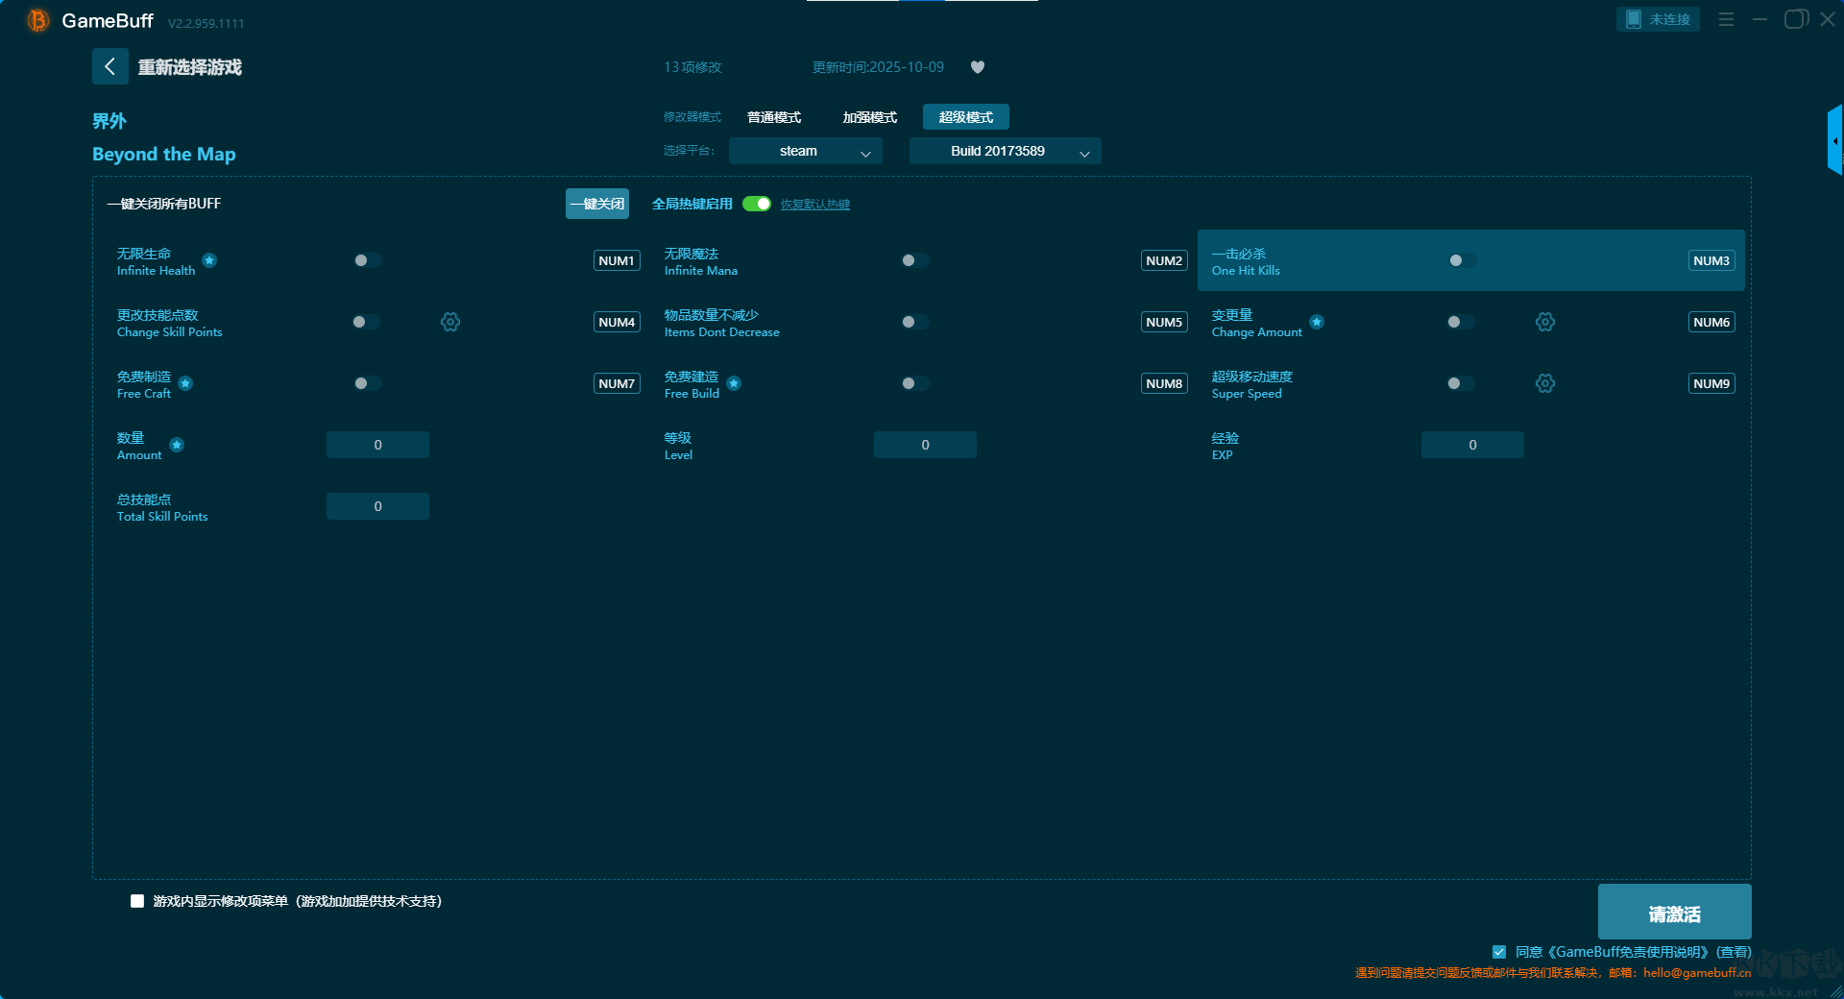This screenshot has width=1844, height=999.
Task: Check the in-game modifier menu checkbox
Action: pyautogui.click(x=137, y=901)
